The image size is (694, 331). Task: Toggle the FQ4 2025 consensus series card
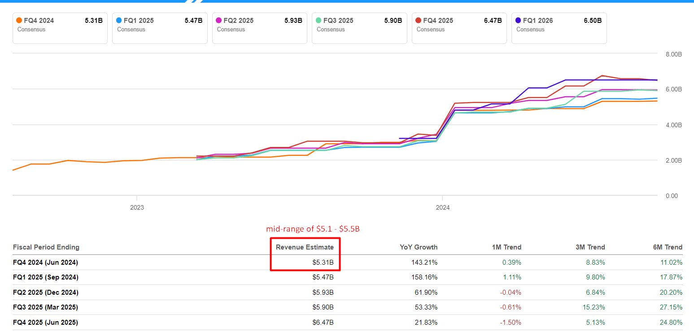(459, 28)
